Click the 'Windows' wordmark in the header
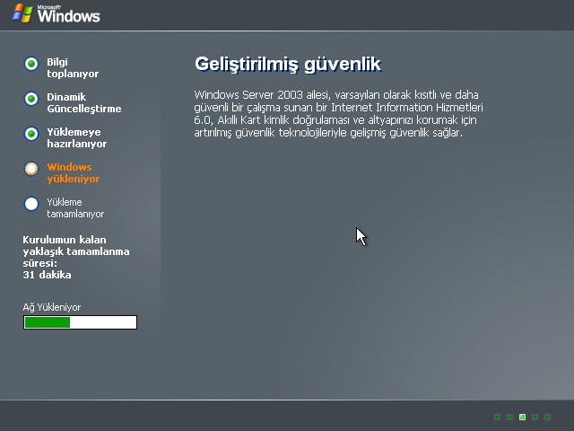574x431 pixels. coord(68,16)
